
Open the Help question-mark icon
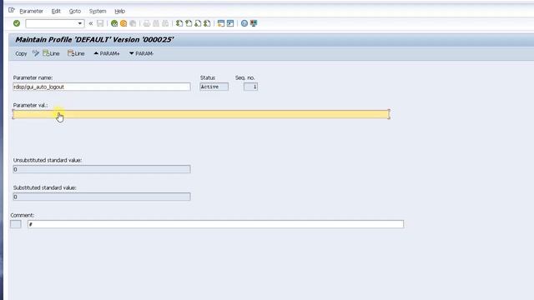(244, 23)
